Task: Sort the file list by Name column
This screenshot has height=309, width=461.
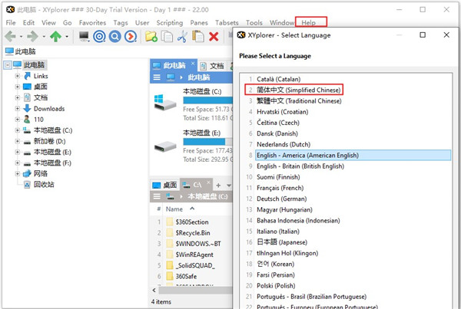Action: [x=174, y=209]
